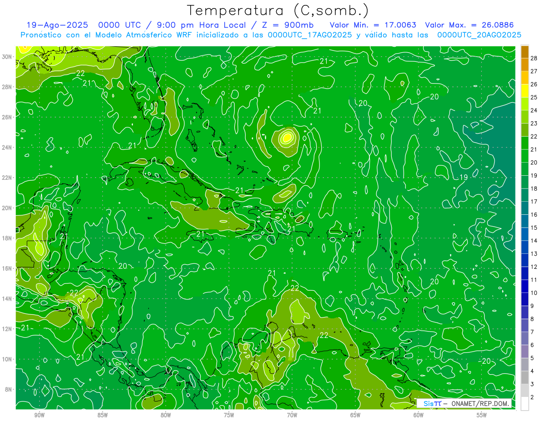Viewport: 546px width, 421px height.
Task: Click the "10N" latitude axis label
Action: pos(8,359)
